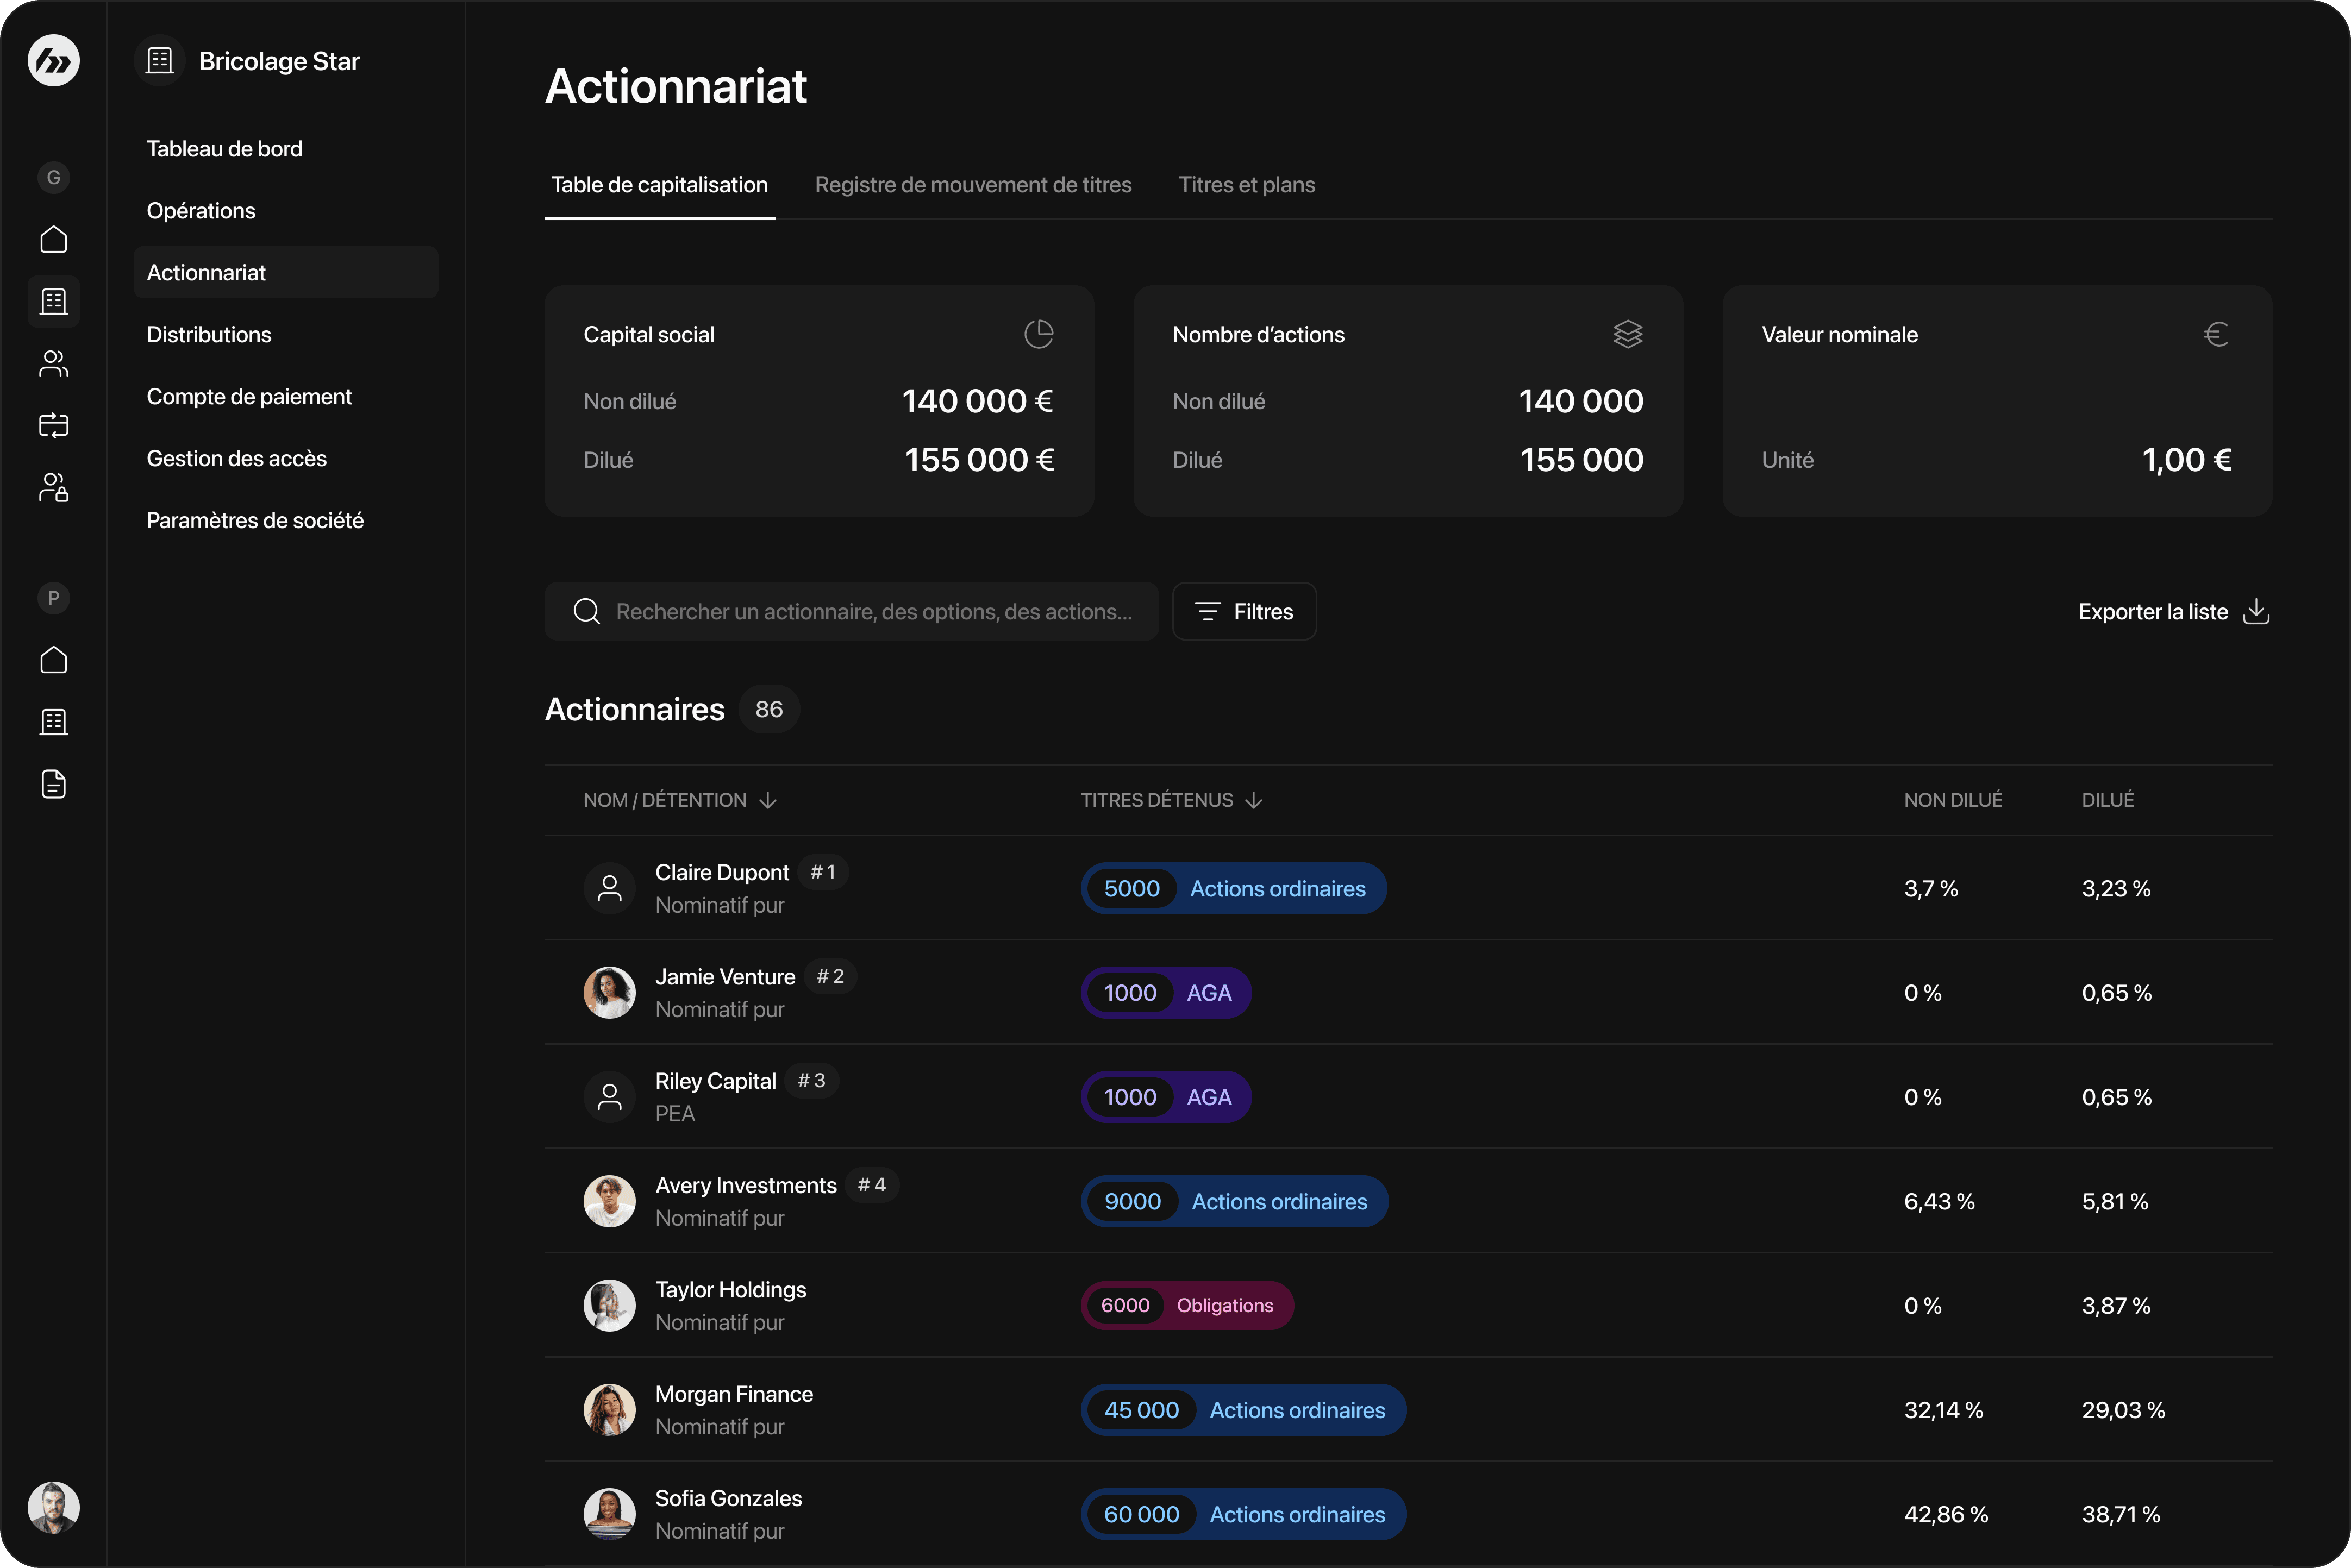This screenshot has height=1568, width=2351.
Task: Click the layers icon on Nombre d'actions
Action: [x=1627, y=334]
